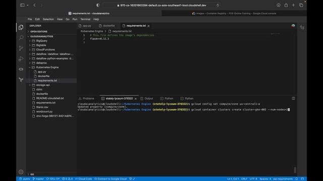Click the editor layout icon far top right
This screenshot has width=323, height=181.
[x=302, y=27]
